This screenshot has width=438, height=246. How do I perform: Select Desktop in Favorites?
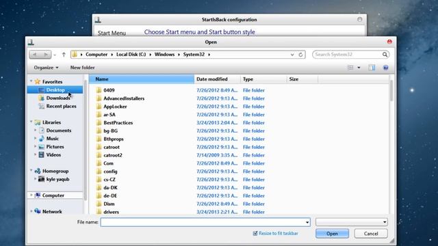pyautogui.click(x=55, y=90)
